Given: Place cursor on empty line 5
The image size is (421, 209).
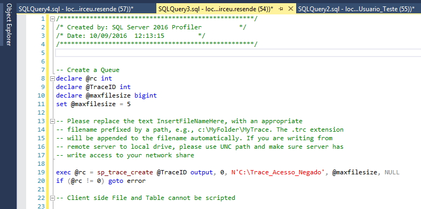Looking at the screenshot, I should click(238, 53).
